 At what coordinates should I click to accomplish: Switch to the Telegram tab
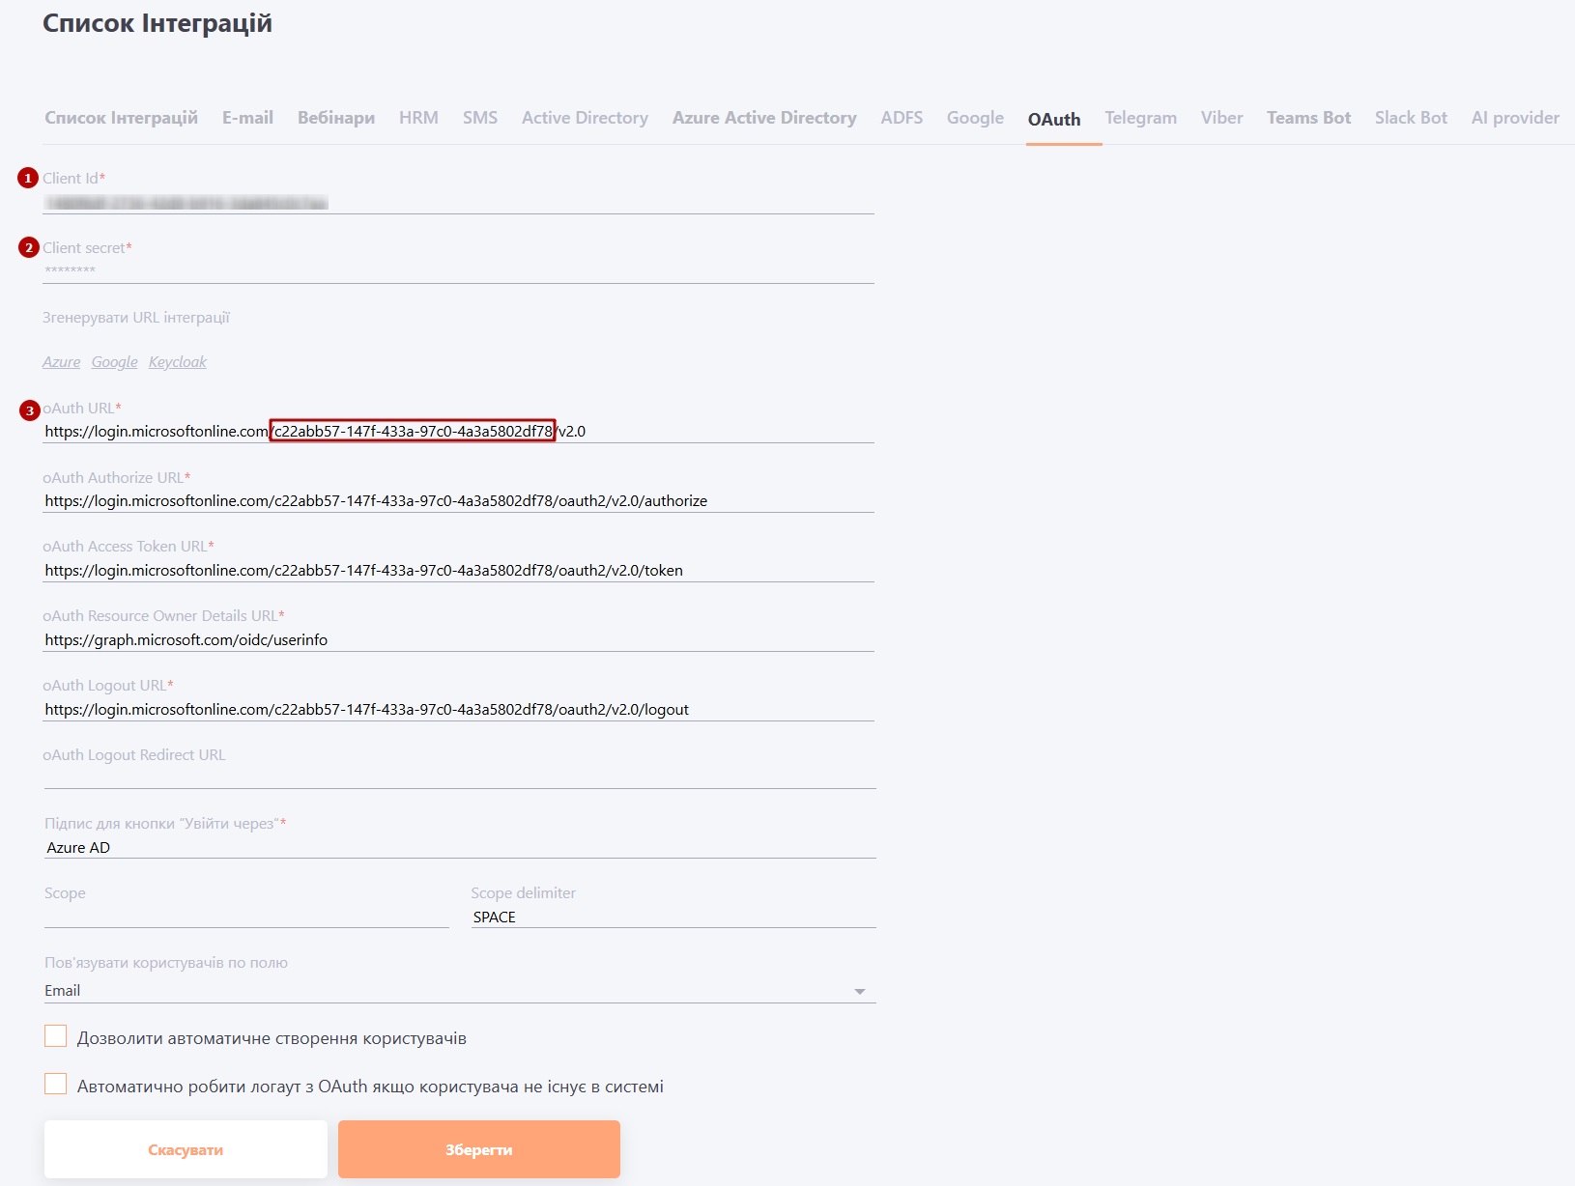pyautogui.click(x=1140, y=118)
